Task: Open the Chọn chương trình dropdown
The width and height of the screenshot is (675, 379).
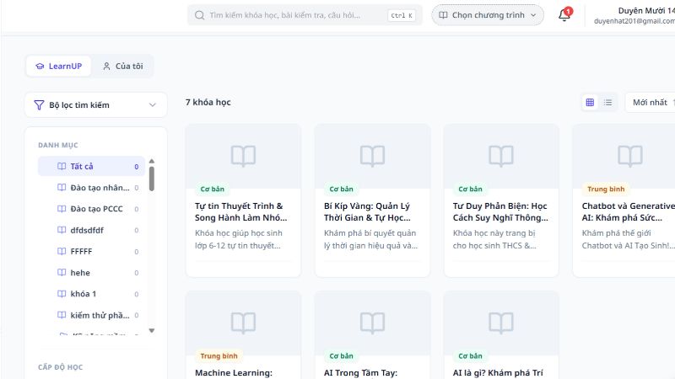Action: pyautogui.click(x=488, y=15)
